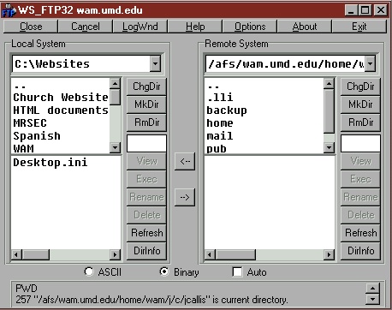
Task: Click remote DirInfo button
Action: [x=360, y=251]
